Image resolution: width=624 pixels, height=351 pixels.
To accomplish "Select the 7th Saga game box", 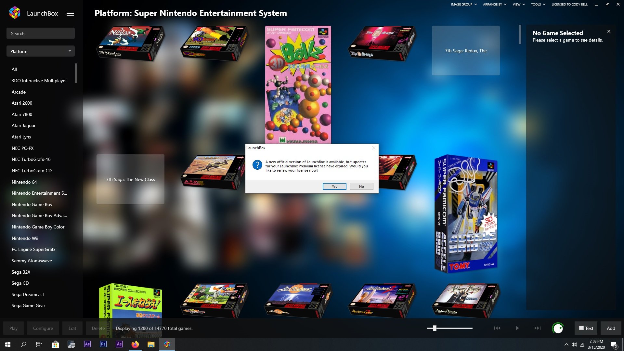I will tap(382, 44).
